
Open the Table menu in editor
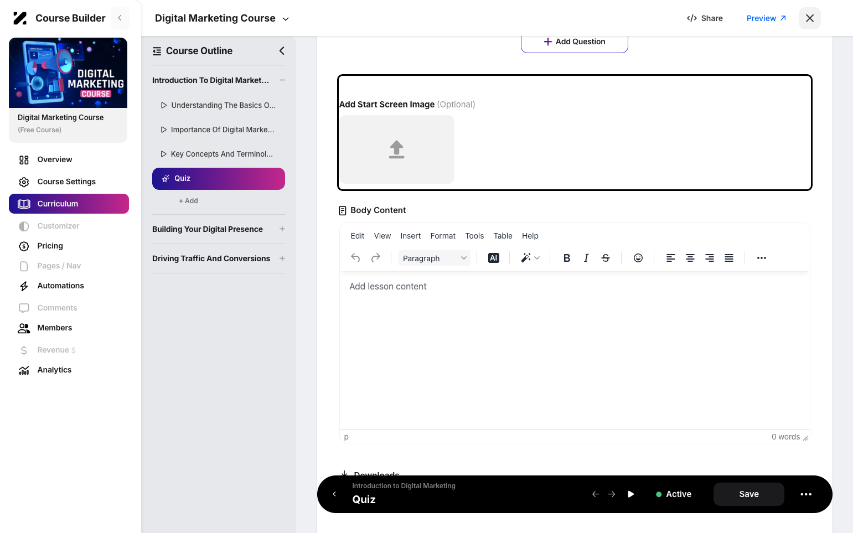[503, 236]
